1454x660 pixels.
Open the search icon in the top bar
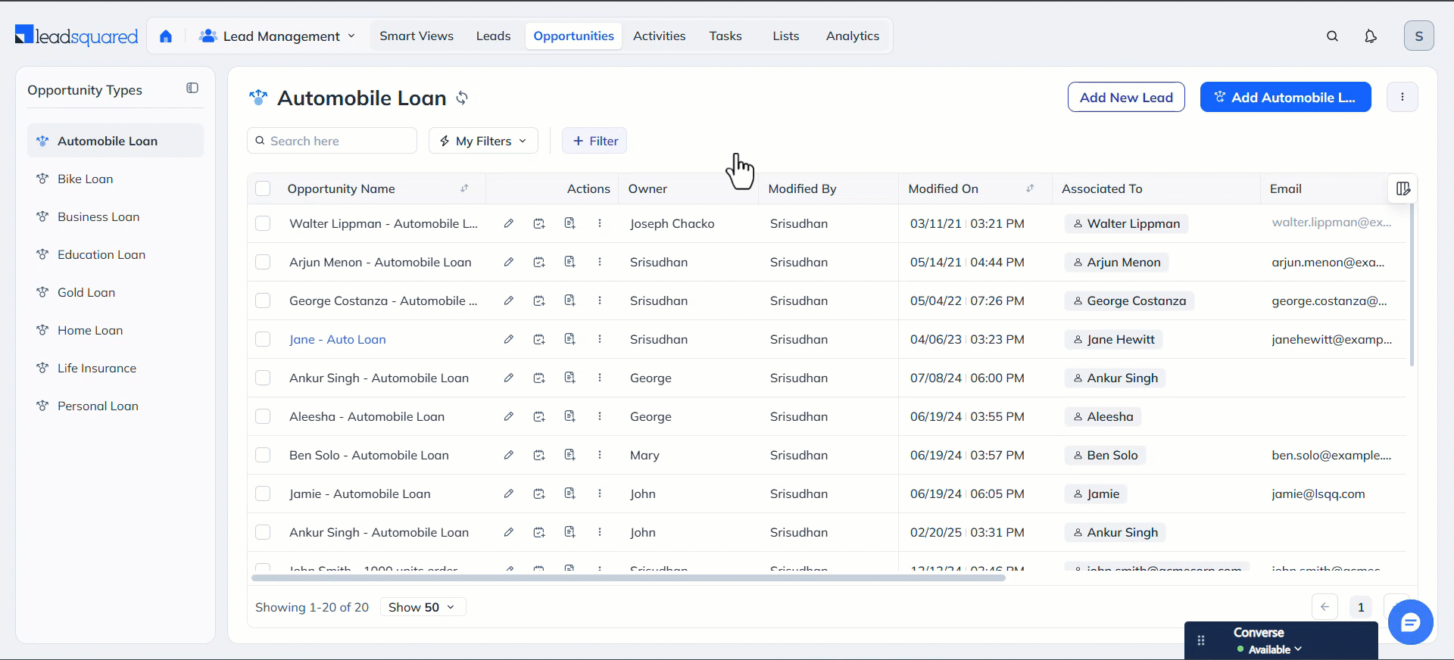pyautogui.click(x=1332, y=36)
